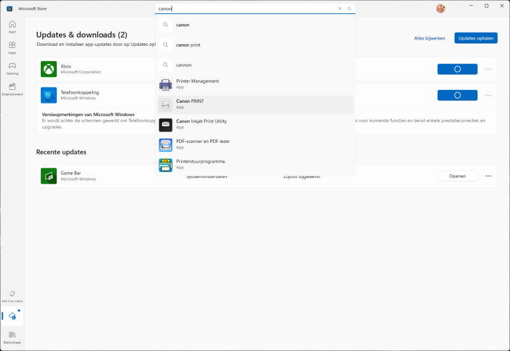Open more options for Game Bar
This screenshot has width=510, height=351.
488,176
